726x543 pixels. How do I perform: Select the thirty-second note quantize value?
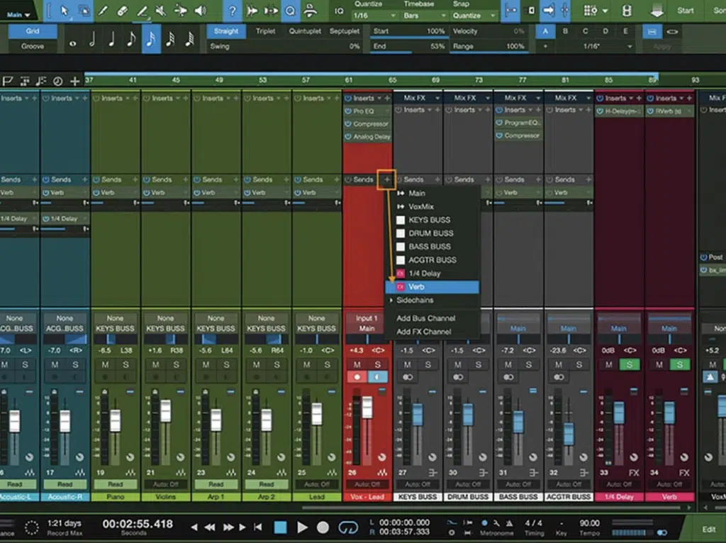pyautogui.click(x=170, y=40)
